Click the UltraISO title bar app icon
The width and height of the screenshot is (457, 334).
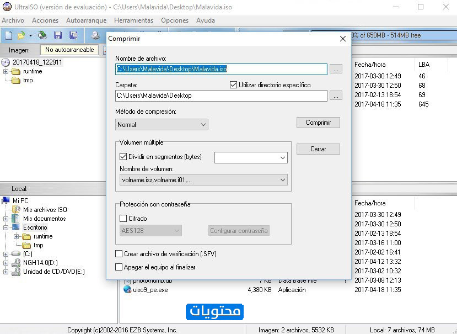[7, 7]
